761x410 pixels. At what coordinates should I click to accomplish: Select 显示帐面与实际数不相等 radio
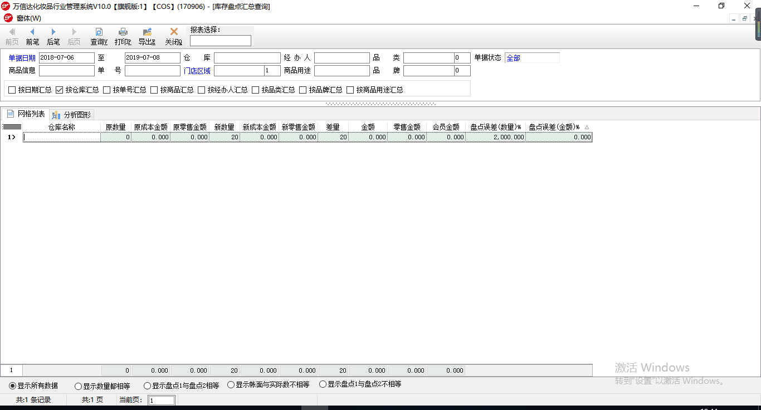(x=231, y=384)
